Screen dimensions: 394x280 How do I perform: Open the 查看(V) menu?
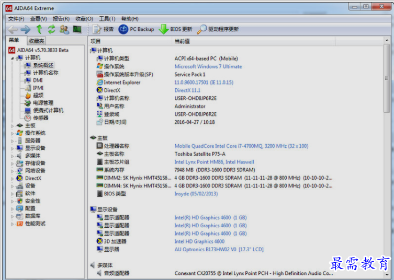tap(38, 19)
